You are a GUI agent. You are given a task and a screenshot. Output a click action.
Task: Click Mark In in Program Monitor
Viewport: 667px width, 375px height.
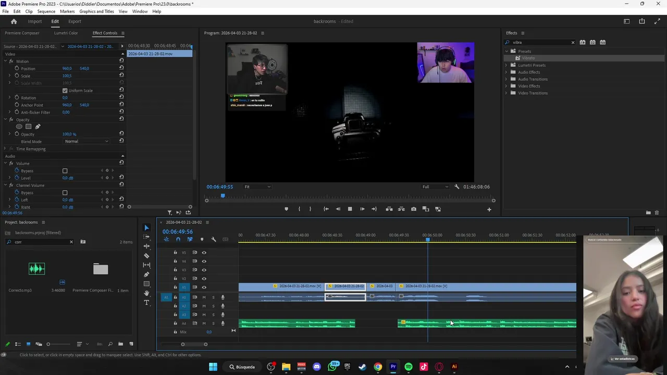point(299,209)
